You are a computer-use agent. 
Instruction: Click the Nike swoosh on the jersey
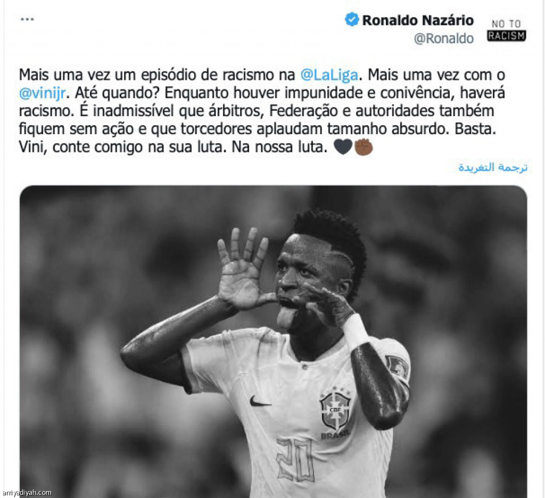pos(260,402)
